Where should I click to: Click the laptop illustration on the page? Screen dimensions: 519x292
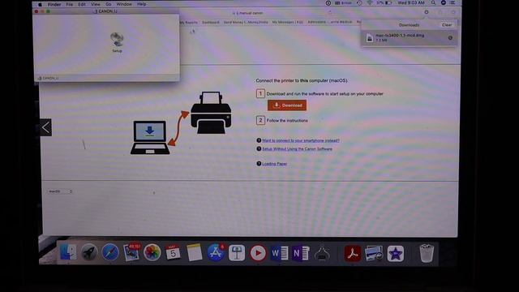(150, 137)
